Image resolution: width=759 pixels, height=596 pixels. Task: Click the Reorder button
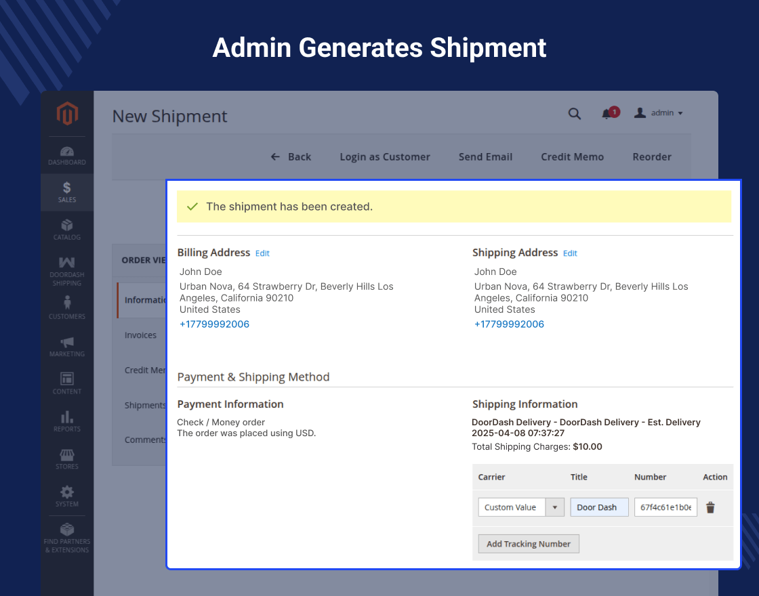(651, 156)
